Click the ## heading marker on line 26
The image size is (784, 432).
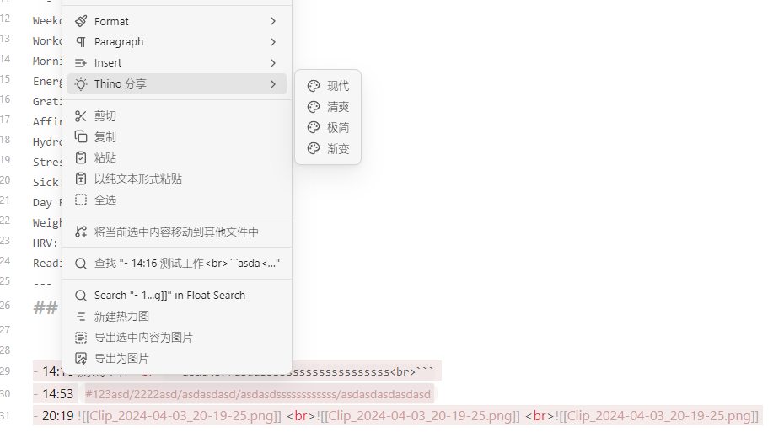coord(46,307)
